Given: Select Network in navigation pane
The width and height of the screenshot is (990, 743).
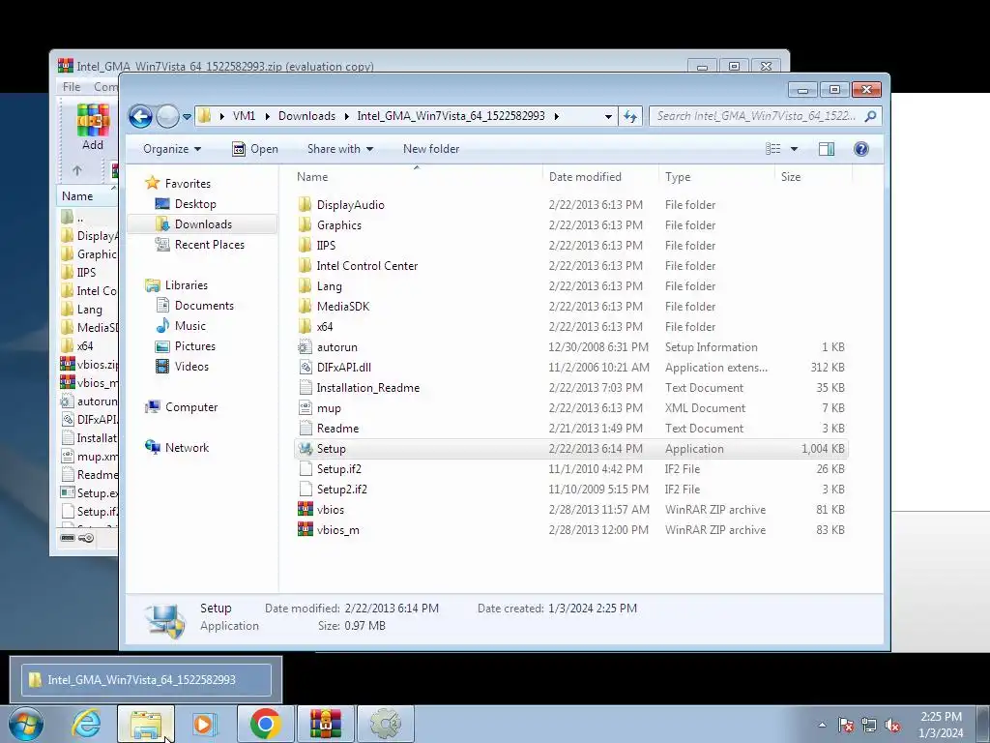Looking at the screenshot, I should (x=187, y=448).
